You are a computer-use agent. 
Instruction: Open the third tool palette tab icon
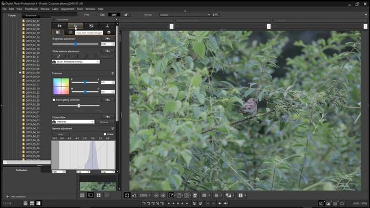tap(91, 25)
